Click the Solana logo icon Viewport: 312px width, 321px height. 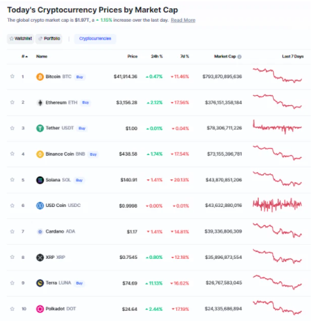pos(40,180)
